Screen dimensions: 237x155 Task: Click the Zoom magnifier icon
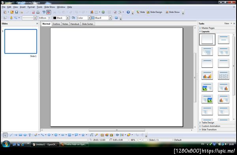(x=120, y=12)
